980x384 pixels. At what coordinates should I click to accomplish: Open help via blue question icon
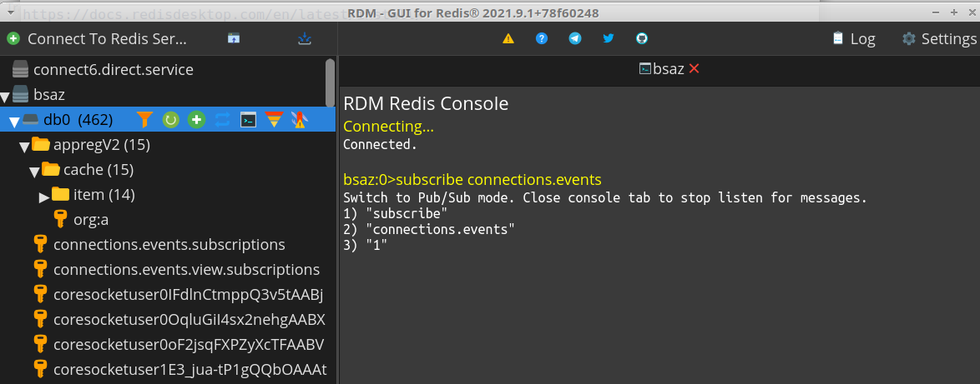pyautogui.click(x=542, y=39)
